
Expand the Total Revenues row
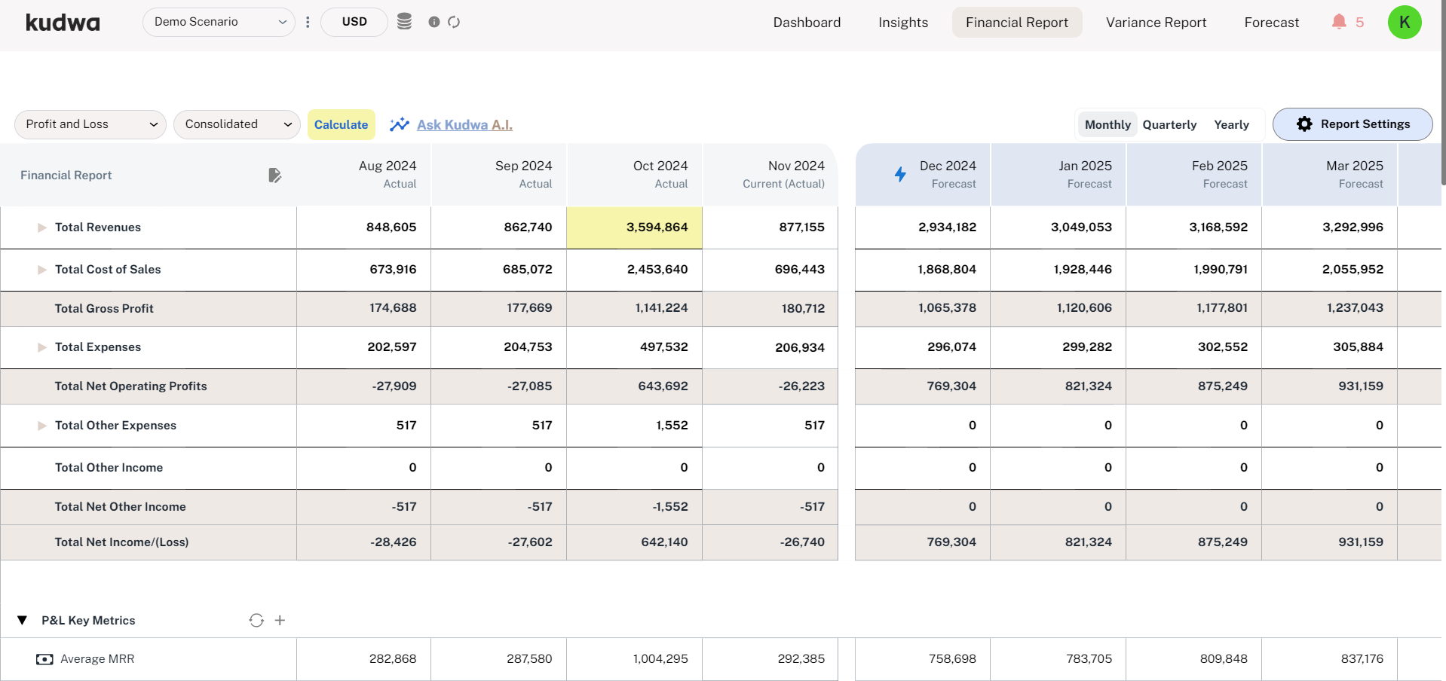click(x=42, y=228)
